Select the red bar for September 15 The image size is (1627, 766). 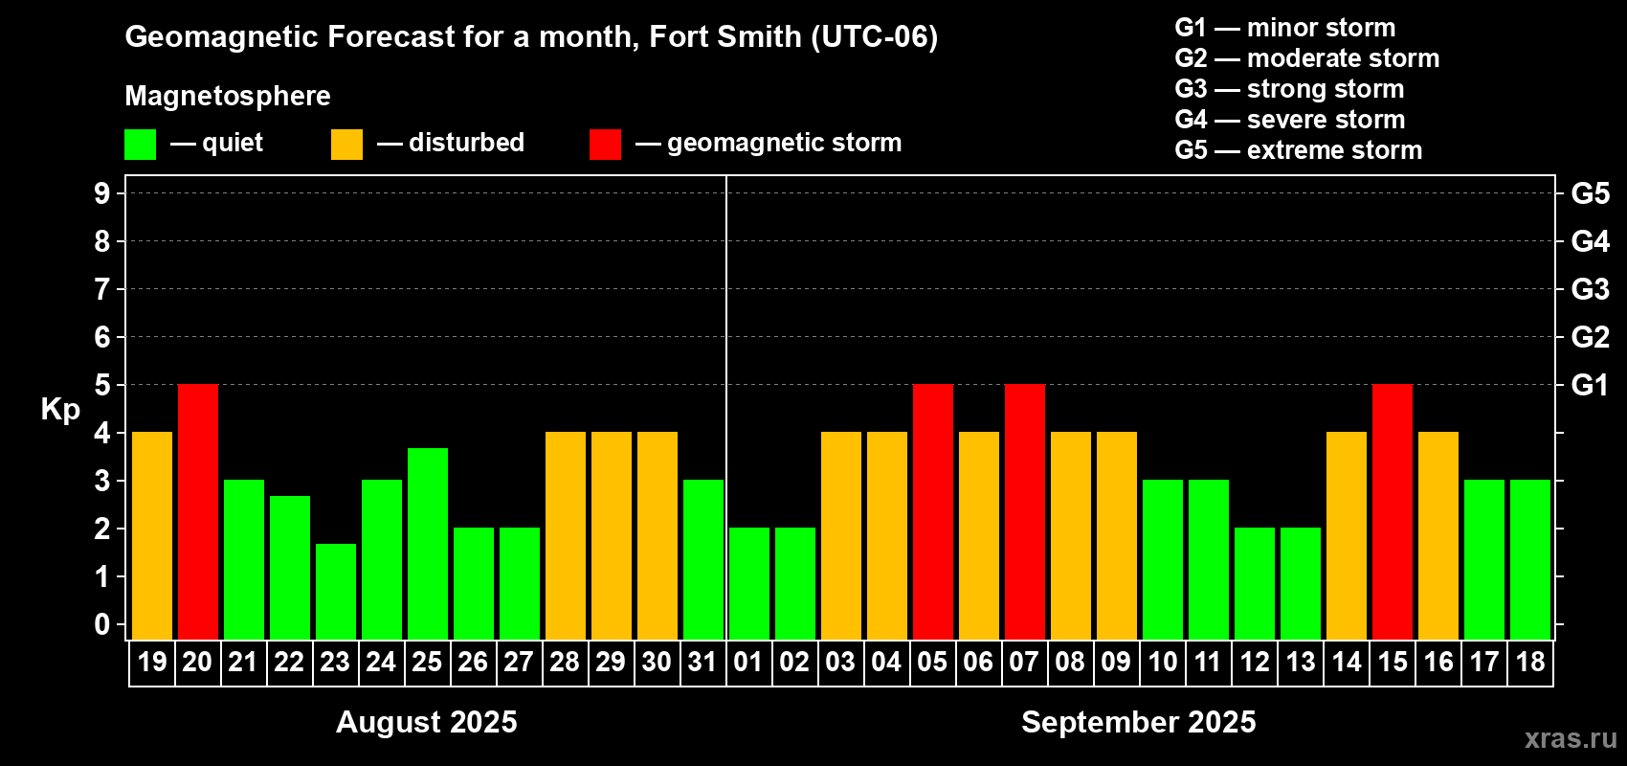1393,512
